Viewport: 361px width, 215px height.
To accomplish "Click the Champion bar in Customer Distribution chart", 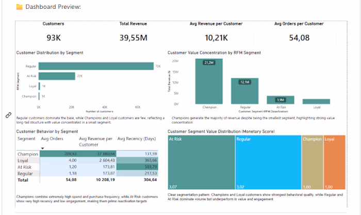I will tap(39, 96).
